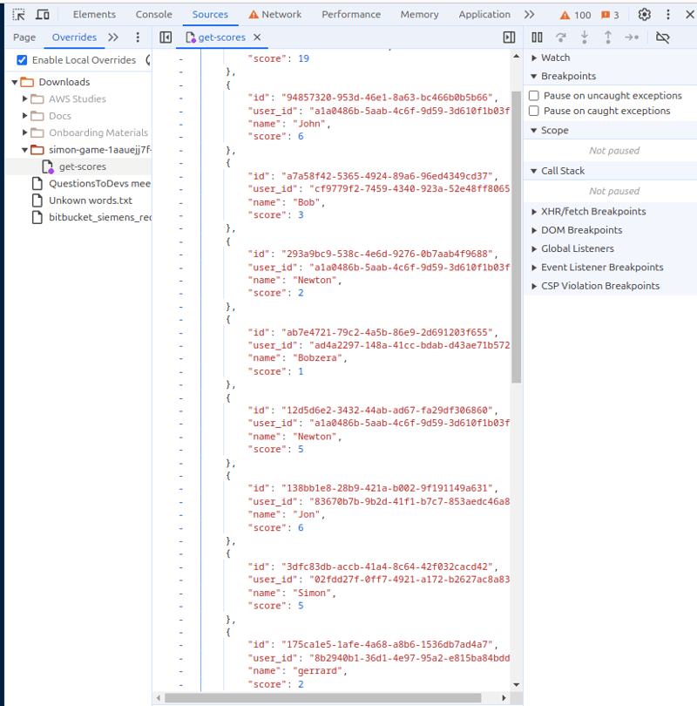Toggle the device toolbar icon
Image resolution: width=697 pixels, height=706 pixels.
[43, 15]
